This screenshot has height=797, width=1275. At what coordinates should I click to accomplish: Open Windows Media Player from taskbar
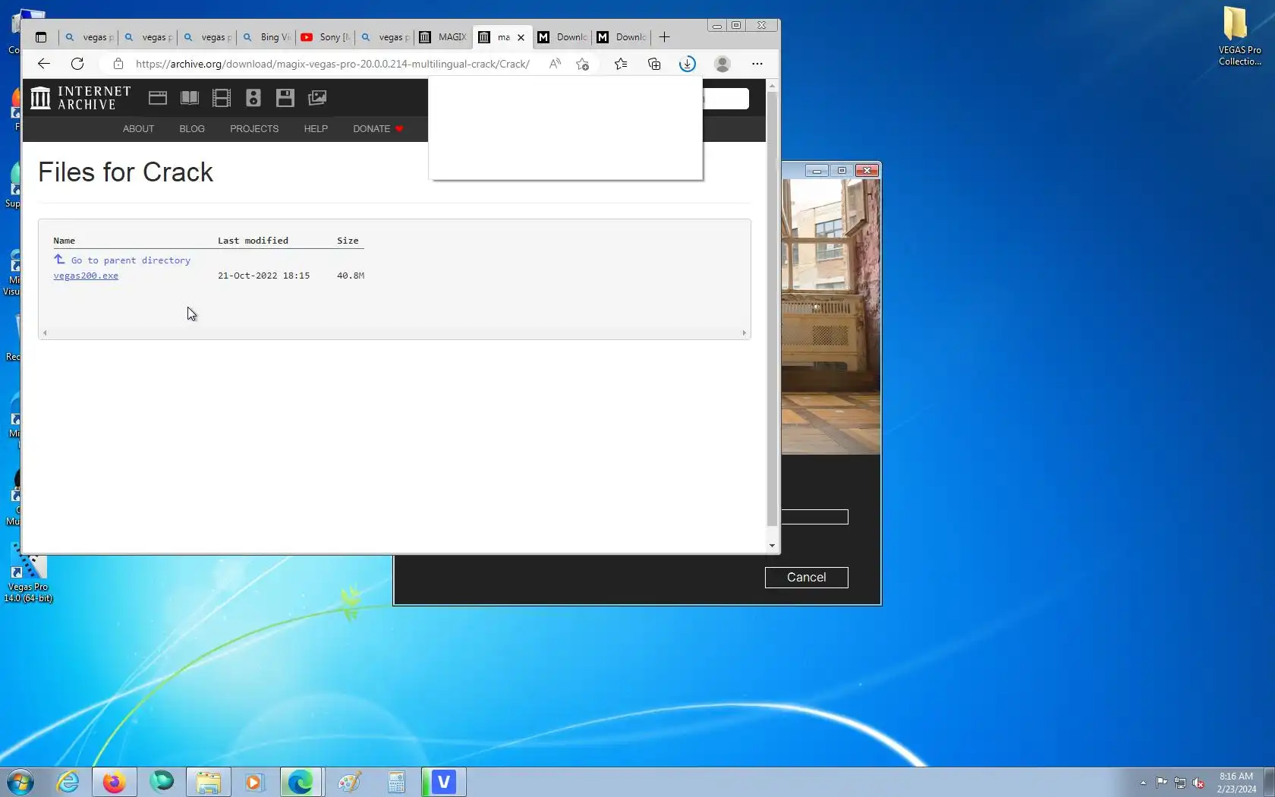click(254, 782)
